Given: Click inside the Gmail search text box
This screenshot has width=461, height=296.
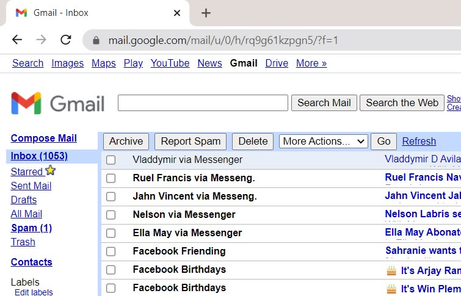Looking at the screenshot, I should pyautogui.click(x=203, y=103).
